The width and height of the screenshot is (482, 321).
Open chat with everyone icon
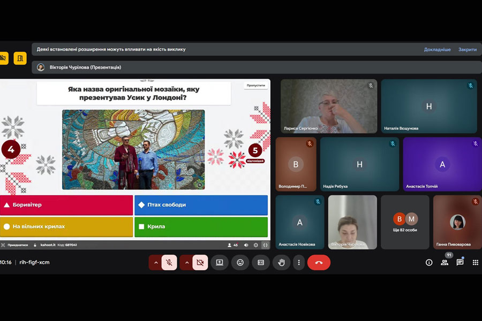(x=460, y=262)
